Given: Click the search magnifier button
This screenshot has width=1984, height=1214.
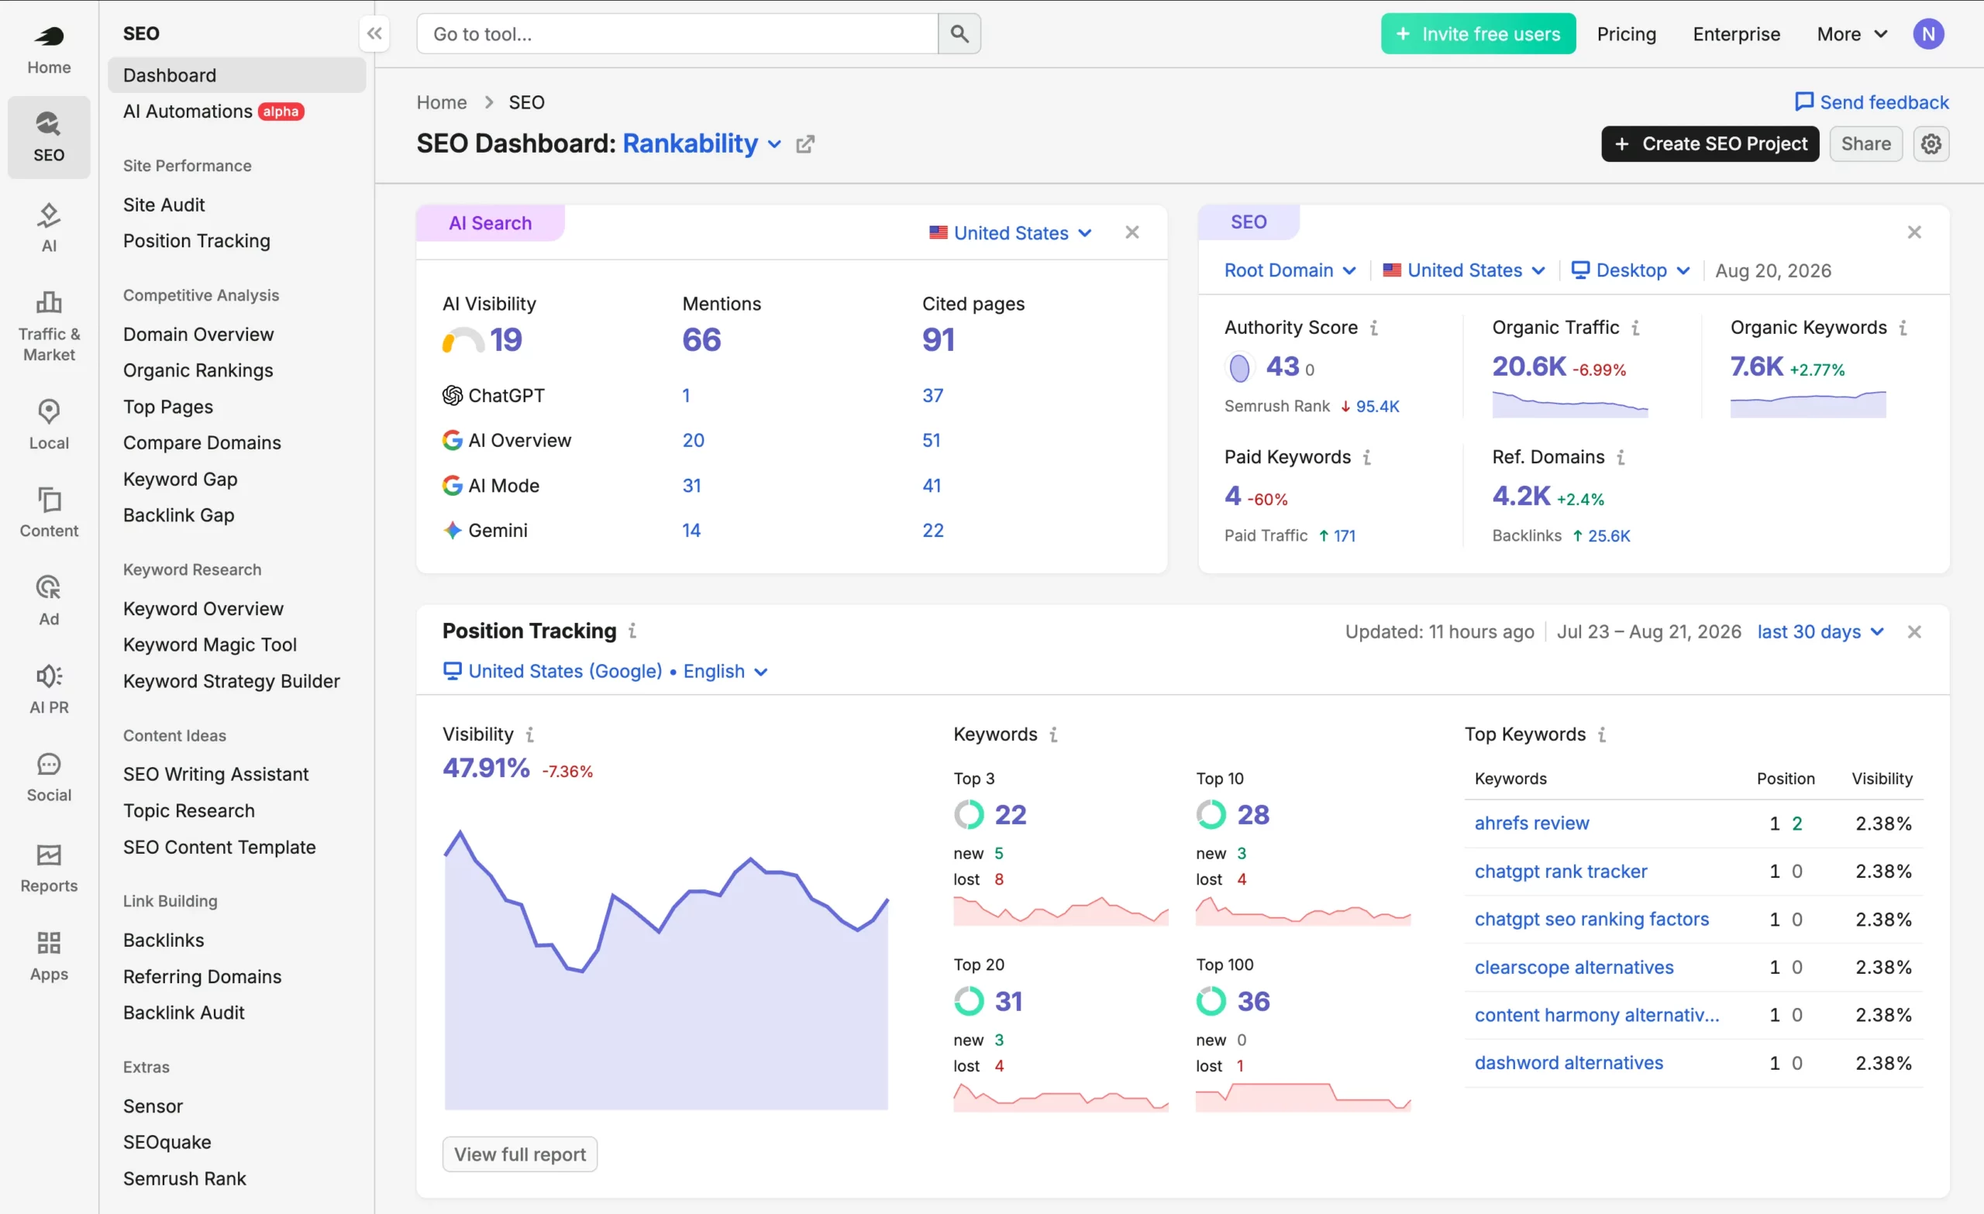Looking at the screenshot, I should click(x=959, y=34).
